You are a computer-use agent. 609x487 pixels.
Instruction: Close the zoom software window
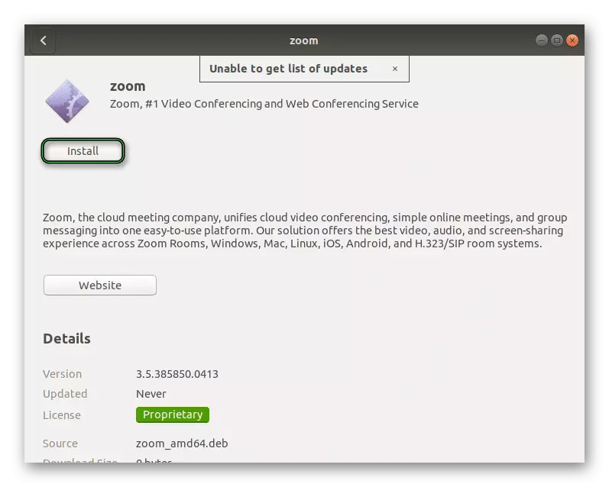(x=572, y=40)
